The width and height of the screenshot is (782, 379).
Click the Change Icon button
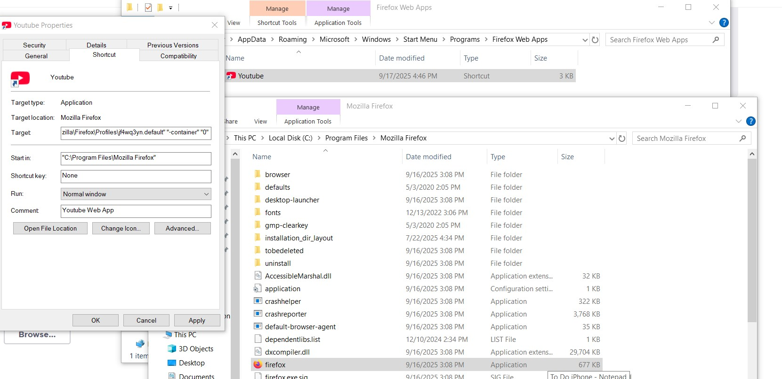(121, 228)
